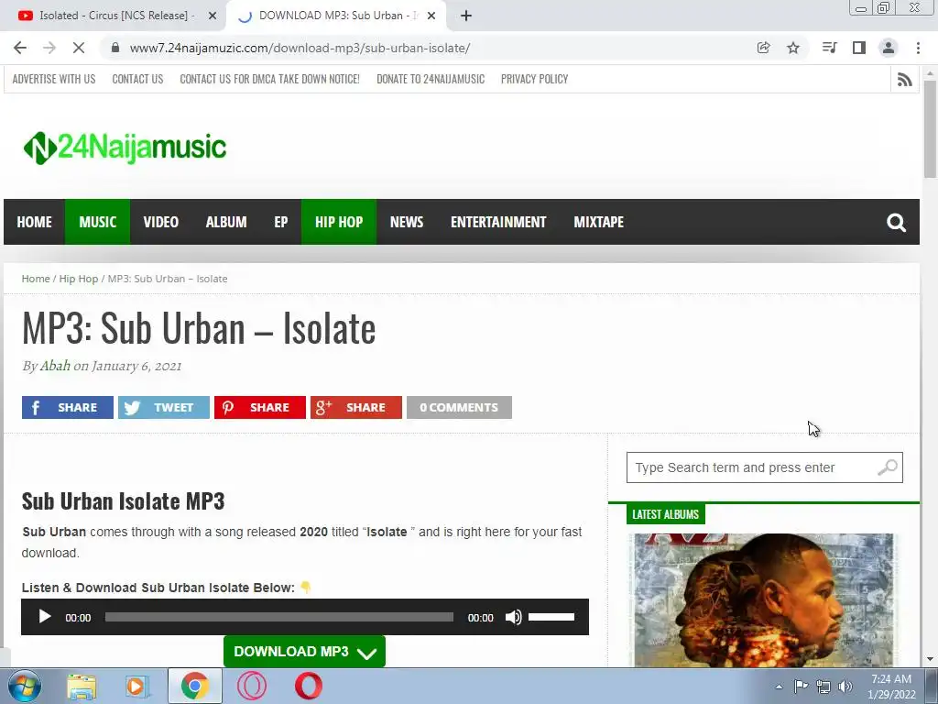
Task: Open the NEWS menu item
Action: coord(407,222)
